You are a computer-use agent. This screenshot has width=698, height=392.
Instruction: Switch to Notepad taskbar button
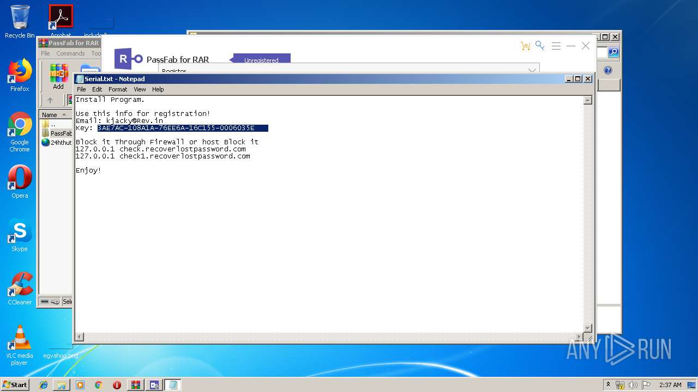click(173, 385)
